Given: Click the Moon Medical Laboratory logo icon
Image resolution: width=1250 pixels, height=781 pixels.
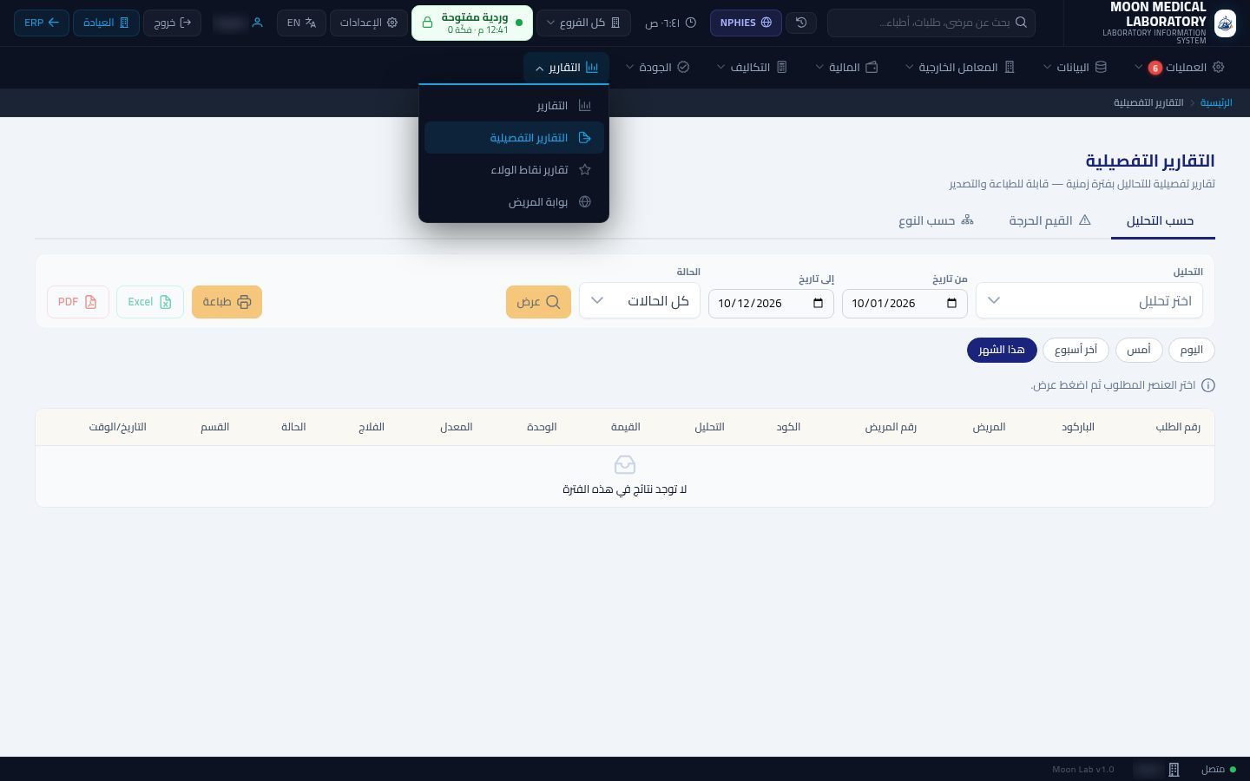Looking at the screenshot, I should point(1225,23).
